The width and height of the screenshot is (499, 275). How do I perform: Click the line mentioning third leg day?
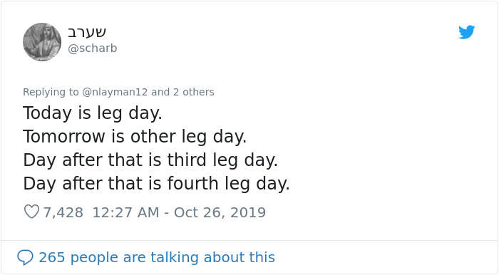(x=150, y=160)
